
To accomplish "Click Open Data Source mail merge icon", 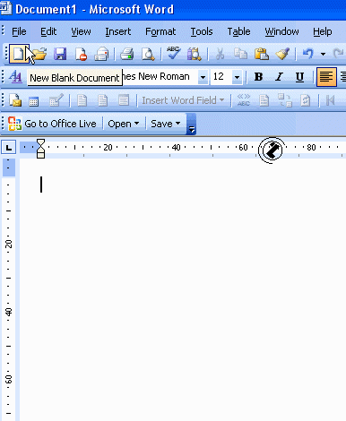I will [x=33, y=101].
